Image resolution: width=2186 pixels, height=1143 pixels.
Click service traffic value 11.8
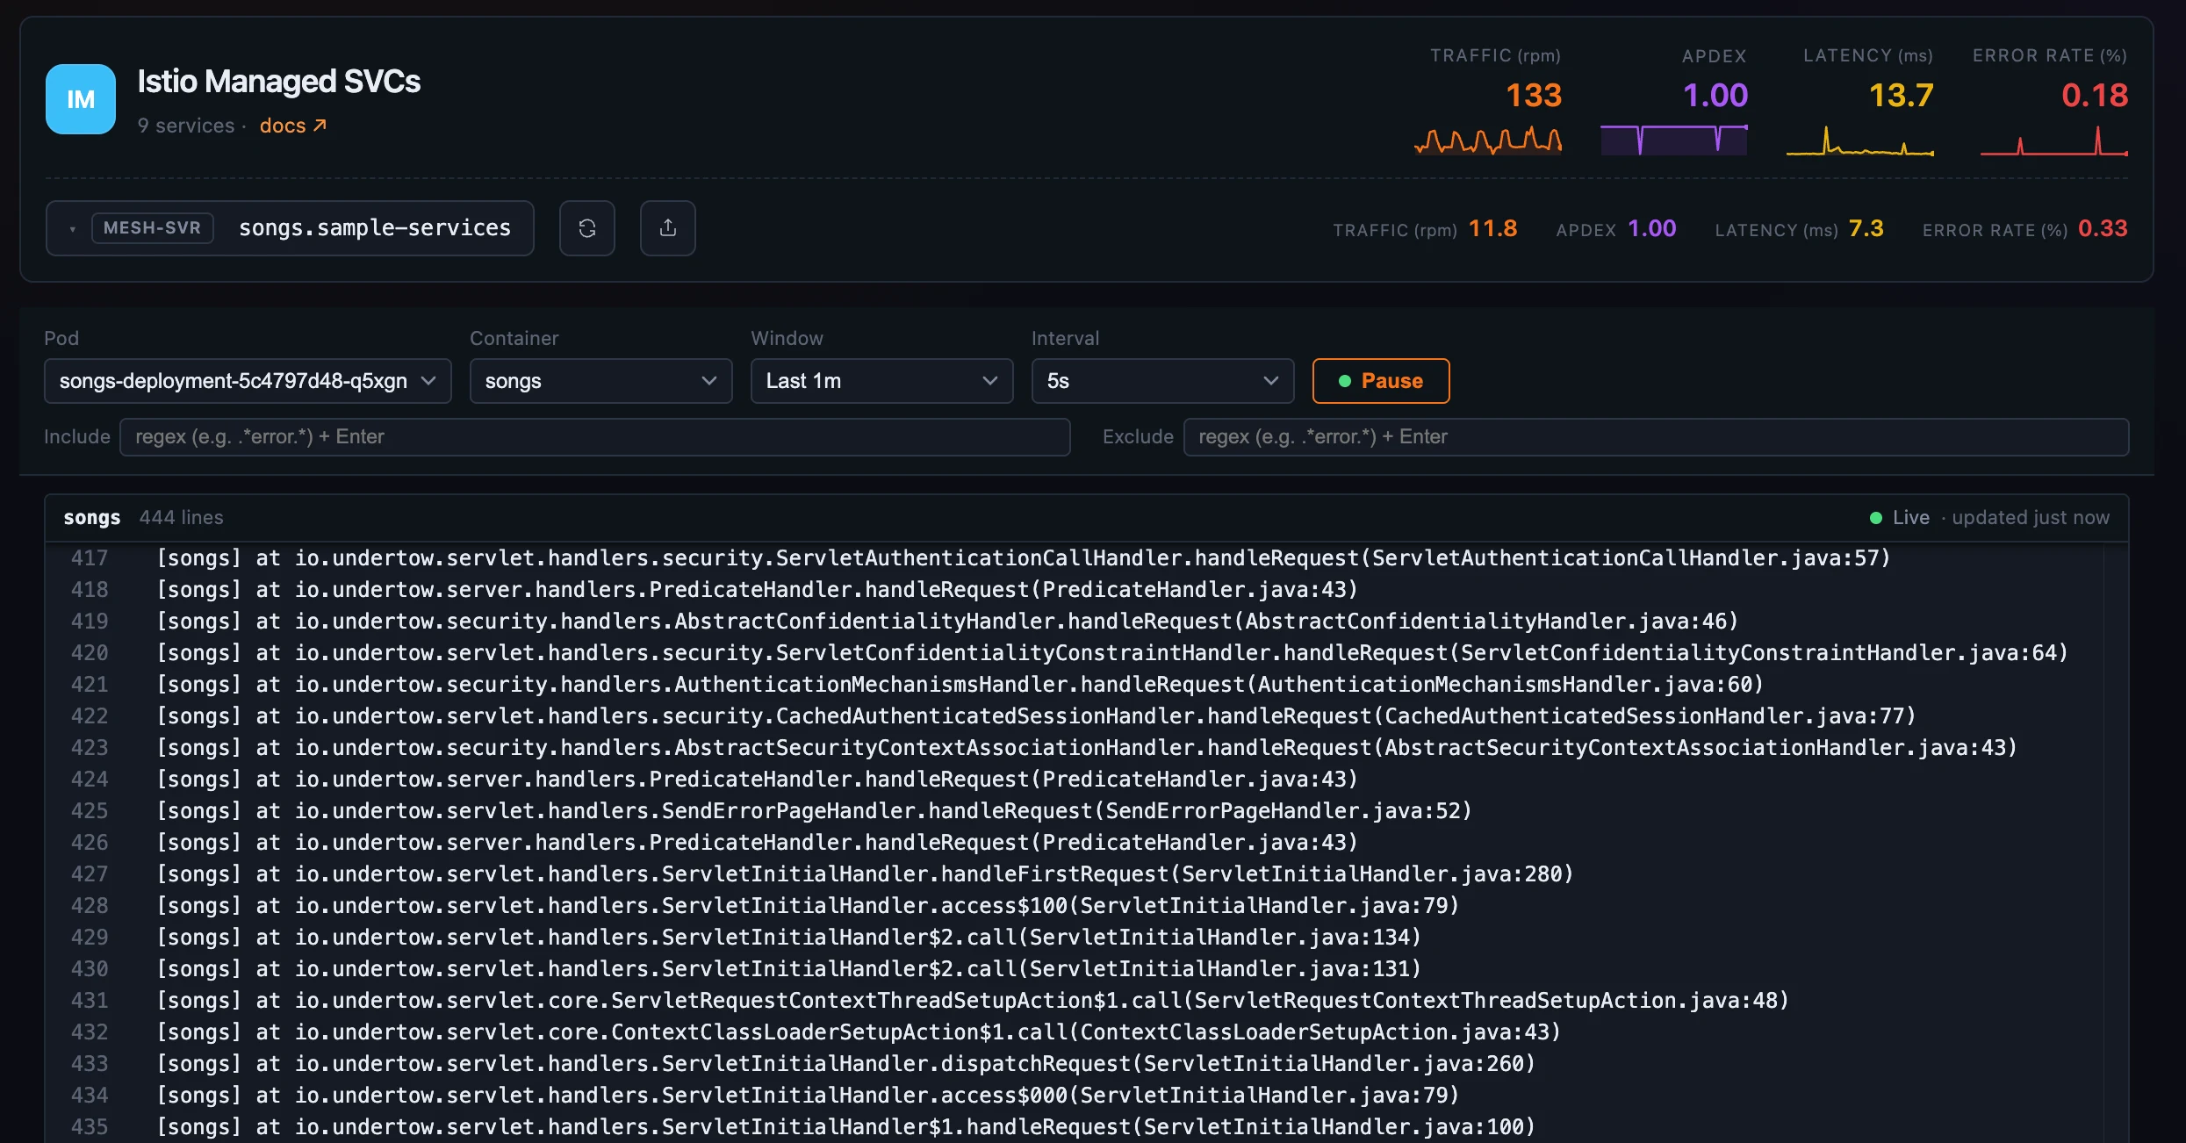click(1492, 228)
